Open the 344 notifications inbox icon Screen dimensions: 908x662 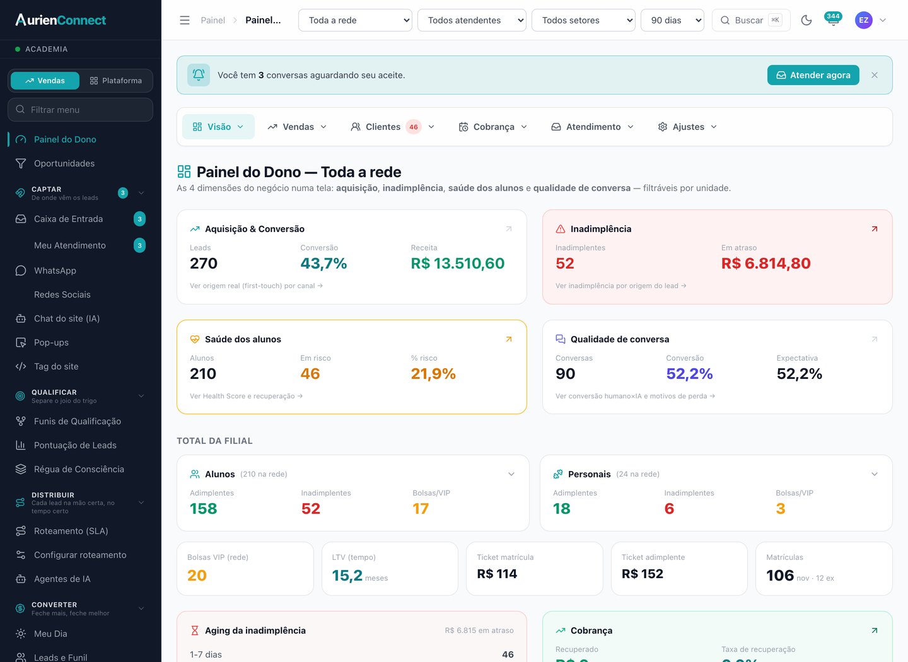[x=833, y=20]
